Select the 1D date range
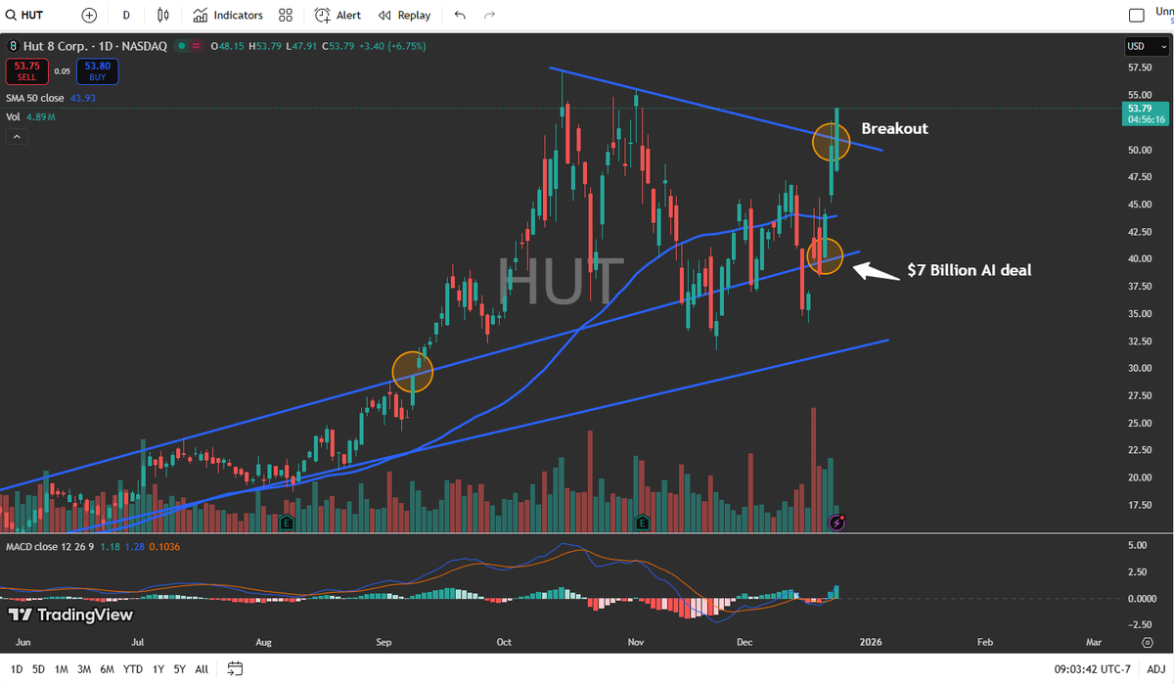Viewport: 1174px width, 684px height. click(x=17, y=669)
